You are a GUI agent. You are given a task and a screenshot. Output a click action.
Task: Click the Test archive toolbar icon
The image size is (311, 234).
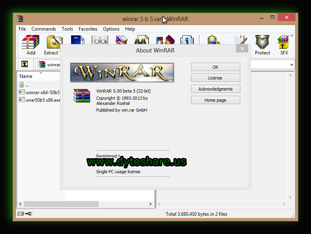click(77, 40)
